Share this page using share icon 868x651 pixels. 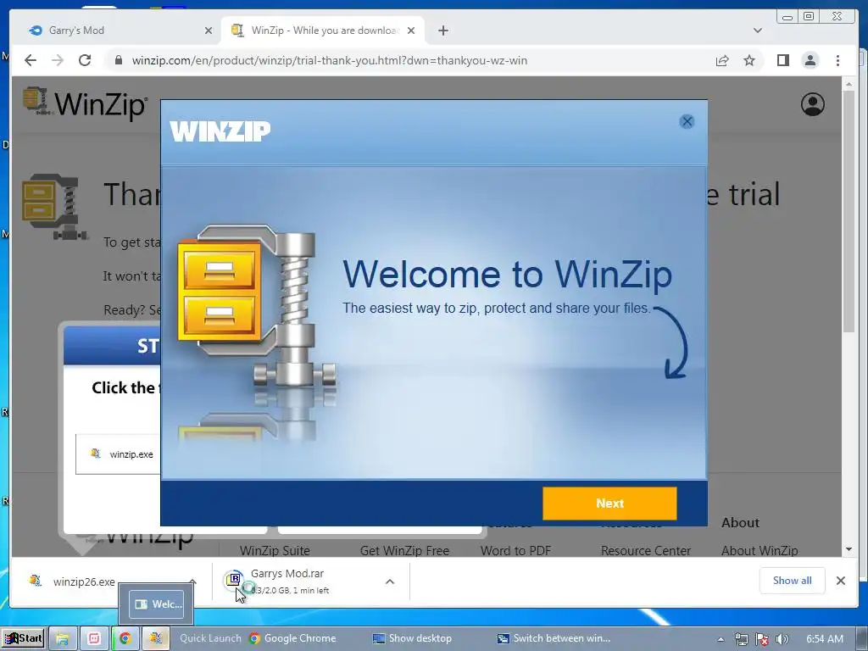click(722, 60)
